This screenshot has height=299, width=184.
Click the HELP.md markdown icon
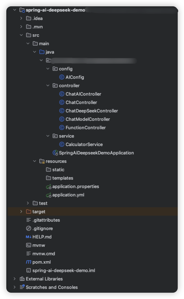29,237
